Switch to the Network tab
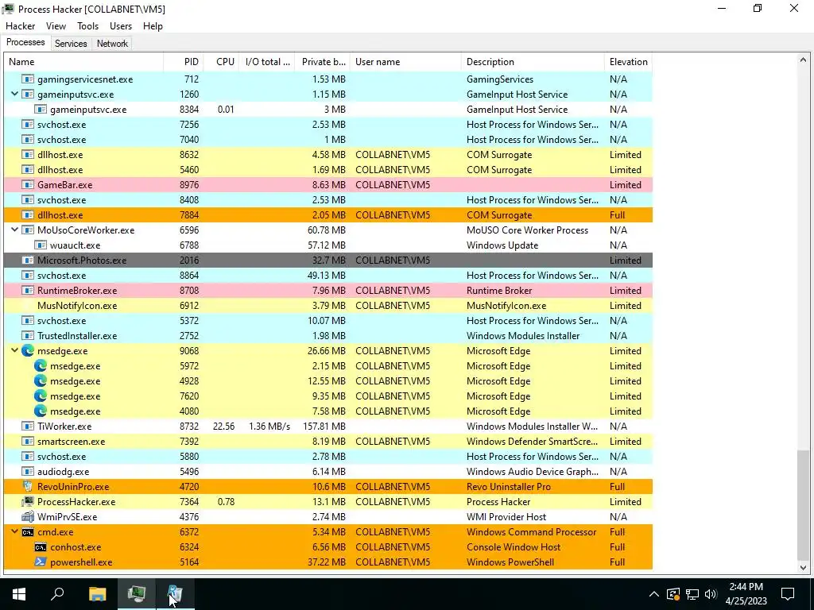Screen dimensions: 814x610 click(x=112, y=44)
